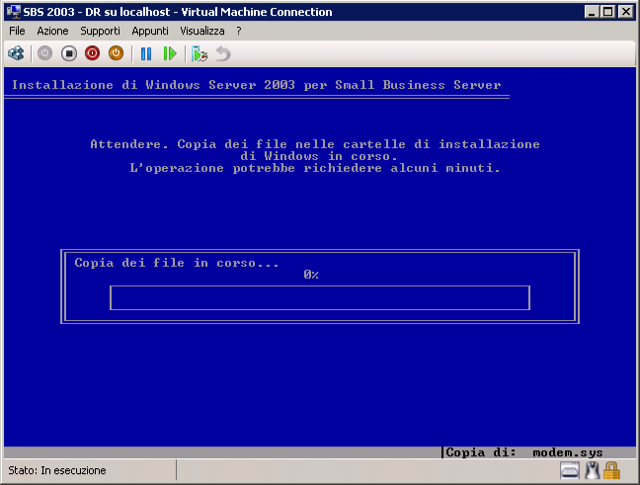Open the Supporti menu

[x=100, y=31]
